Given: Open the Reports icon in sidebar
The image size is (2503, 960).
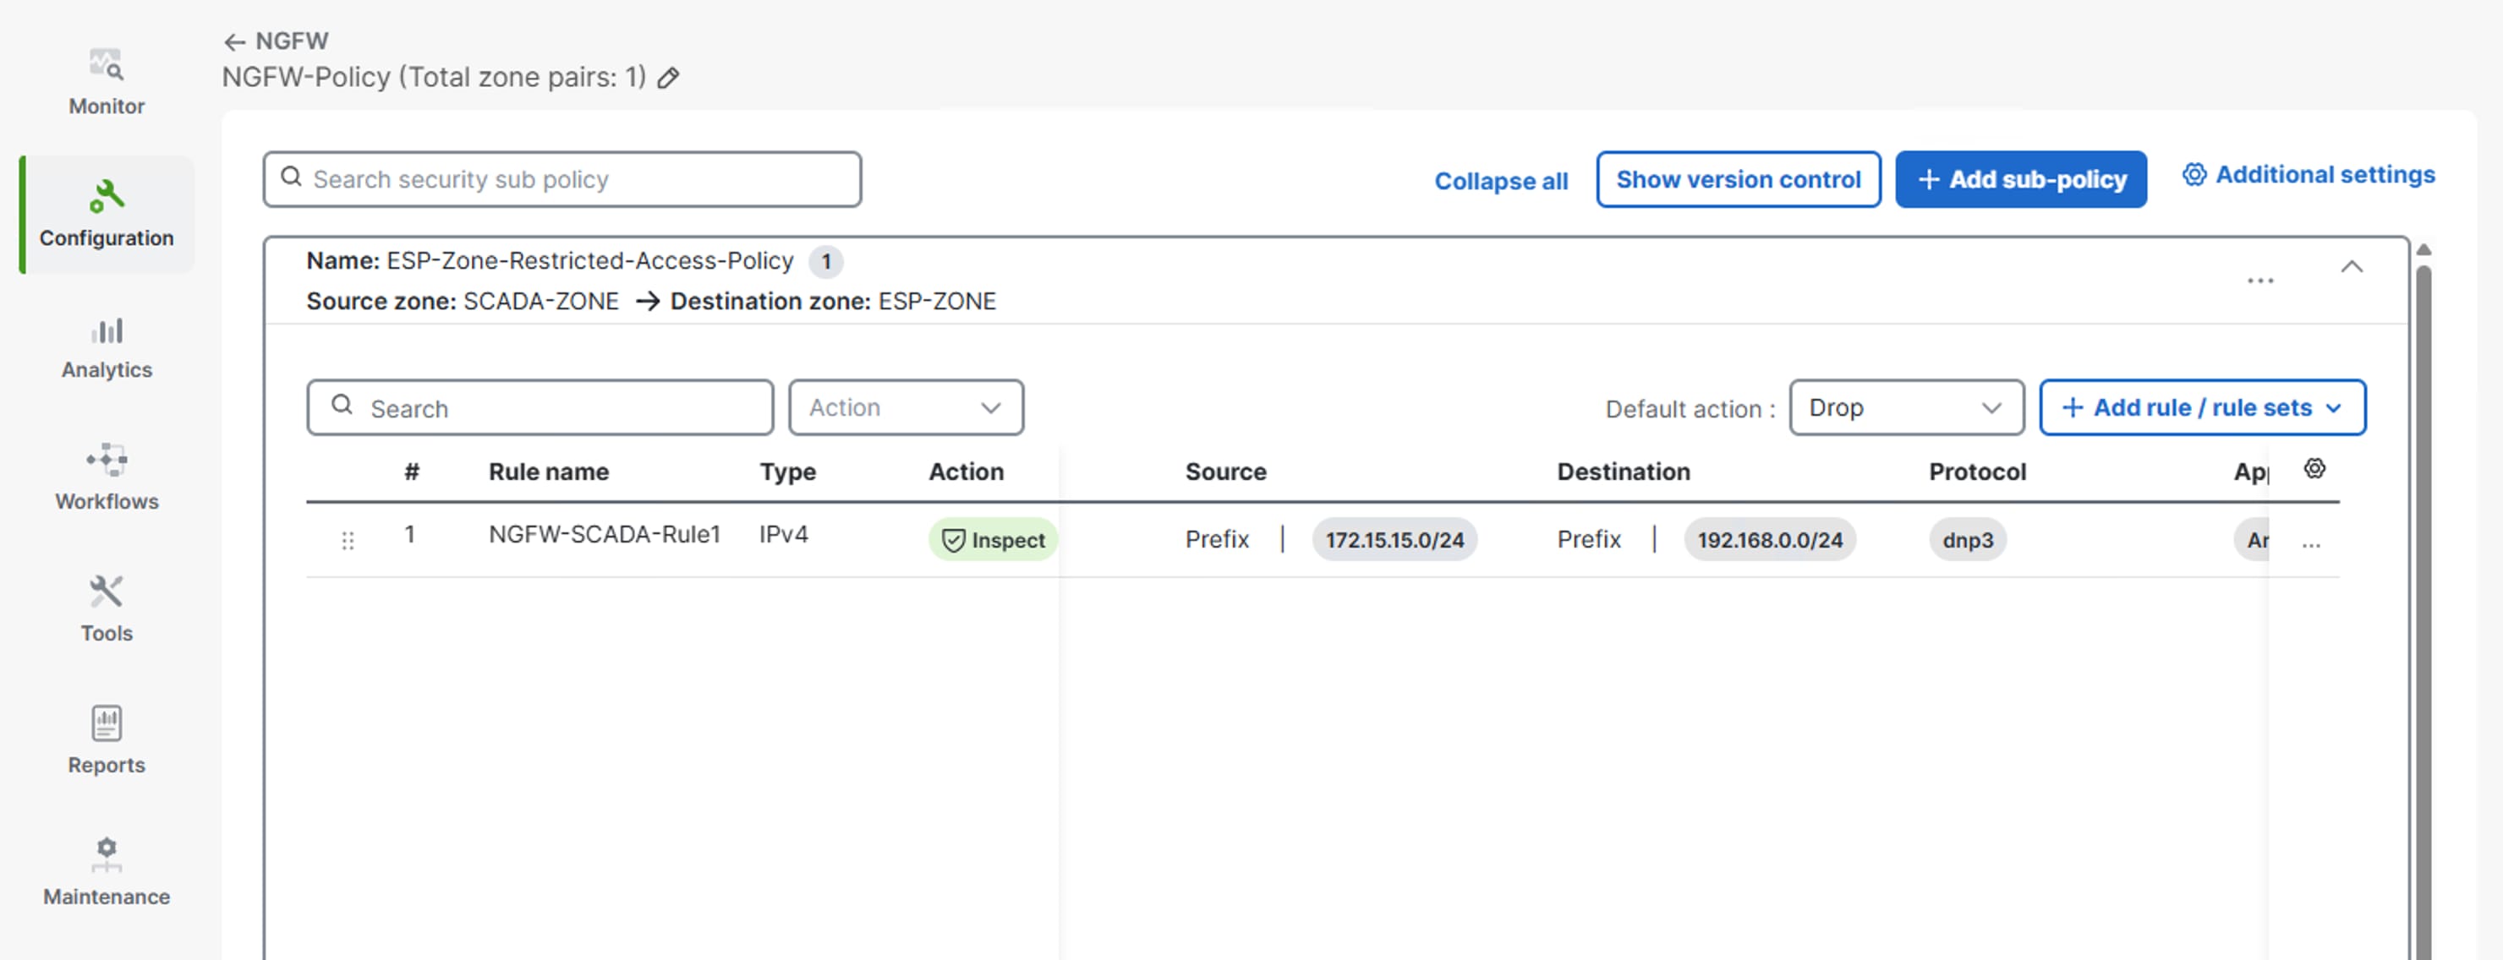Looking at the screenshot, I should 107,723.
